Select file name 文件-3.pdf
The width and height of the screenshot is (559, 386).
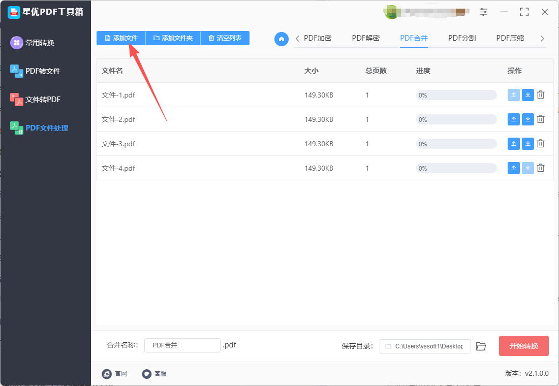(118, 144)
